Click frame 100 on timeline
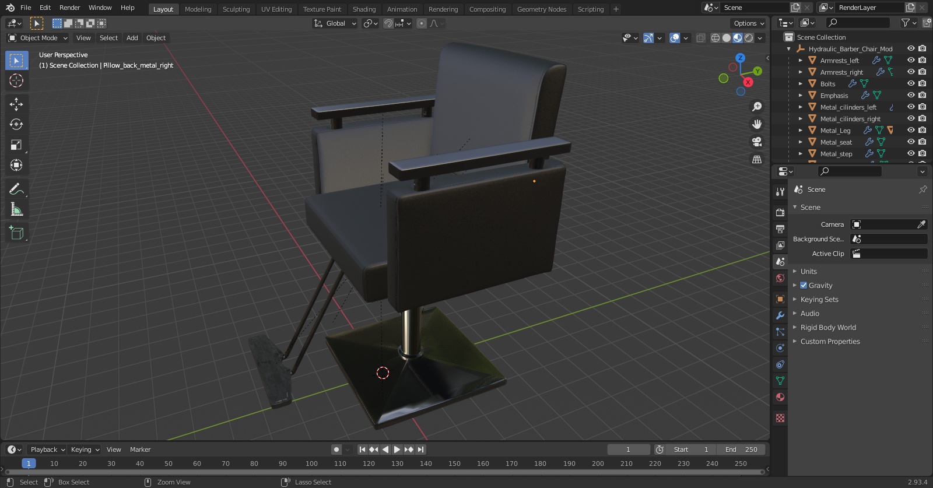Image resolution: width=933 pixels, height=488 pixels. (x=311, y=464)
